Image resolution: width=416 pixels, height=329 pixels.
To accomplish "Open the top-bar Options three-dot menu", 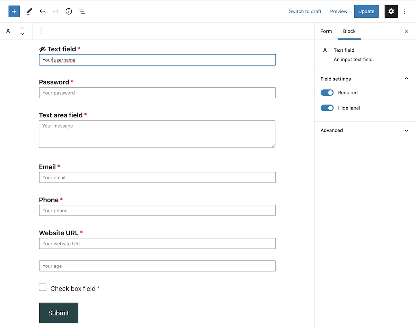I will click(404, 11).
